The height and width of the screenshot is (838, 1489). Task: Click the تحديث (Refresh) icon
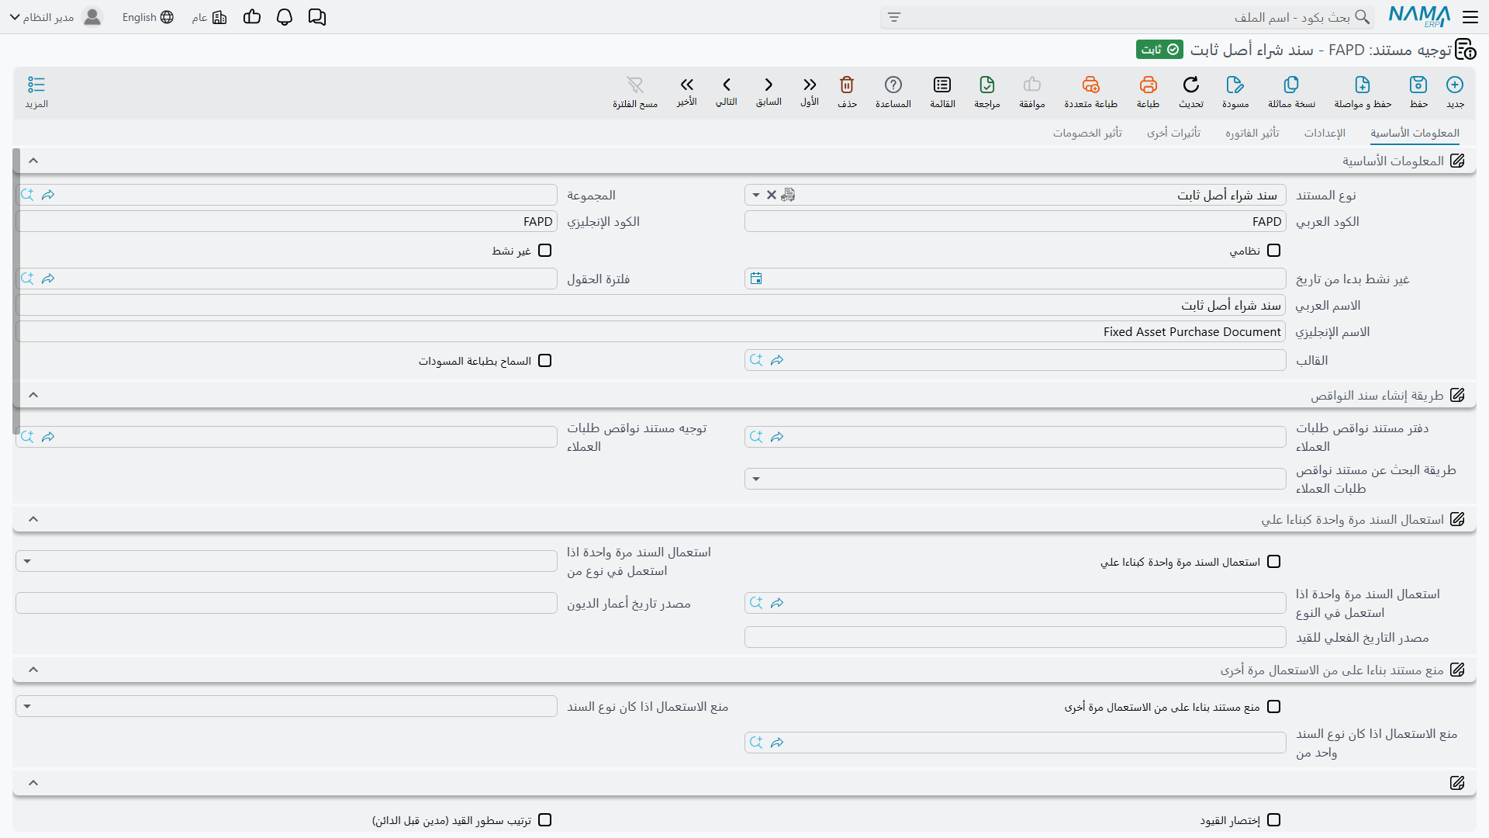1191,85
